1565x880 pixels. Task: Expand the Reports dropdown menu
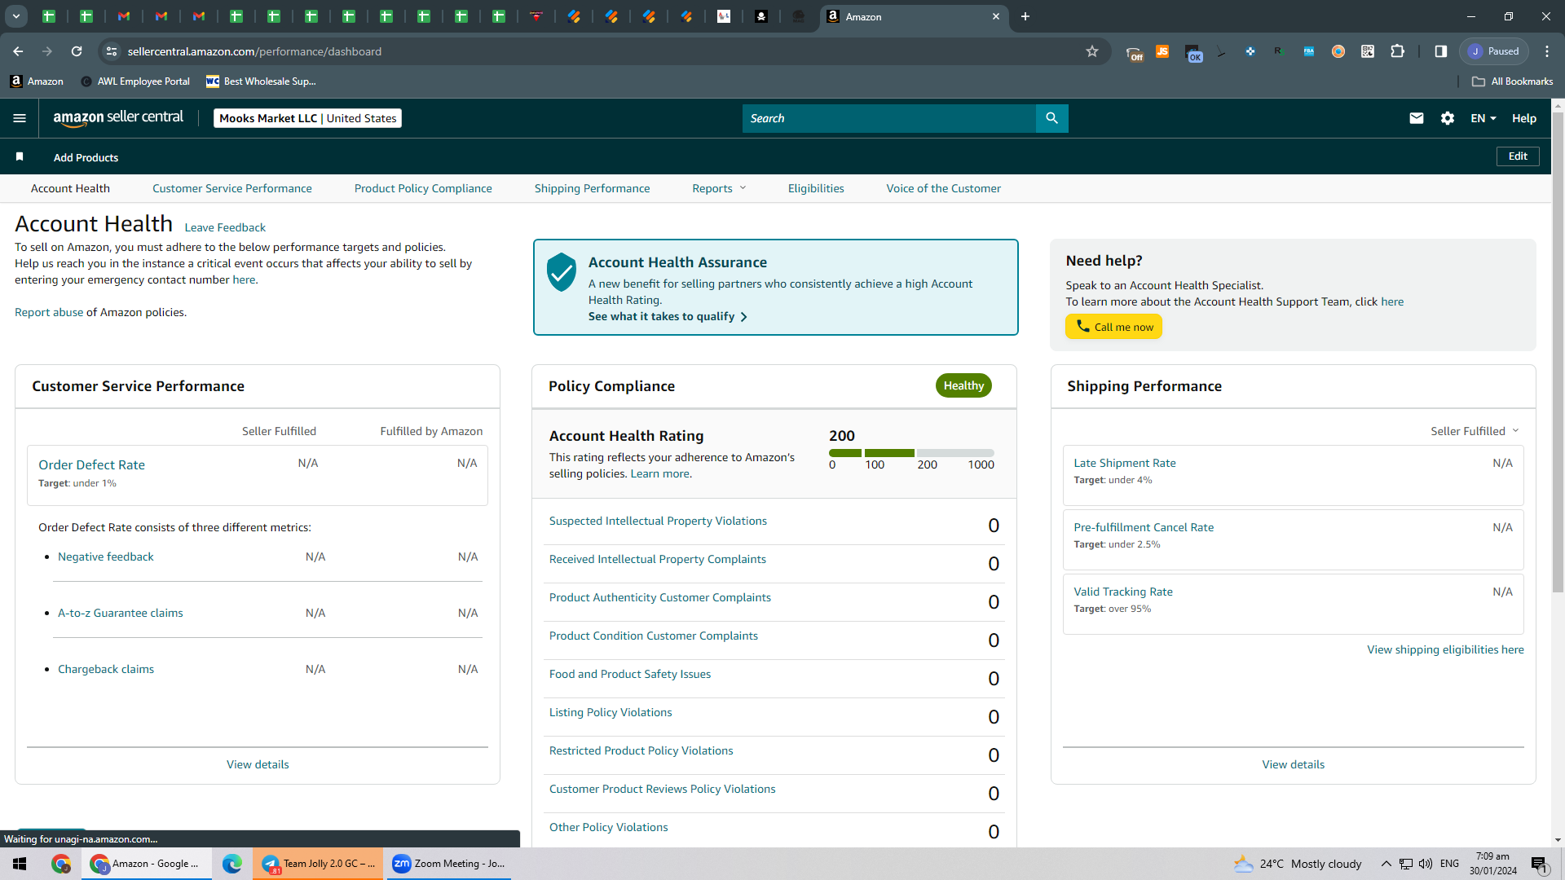point(719,188)
